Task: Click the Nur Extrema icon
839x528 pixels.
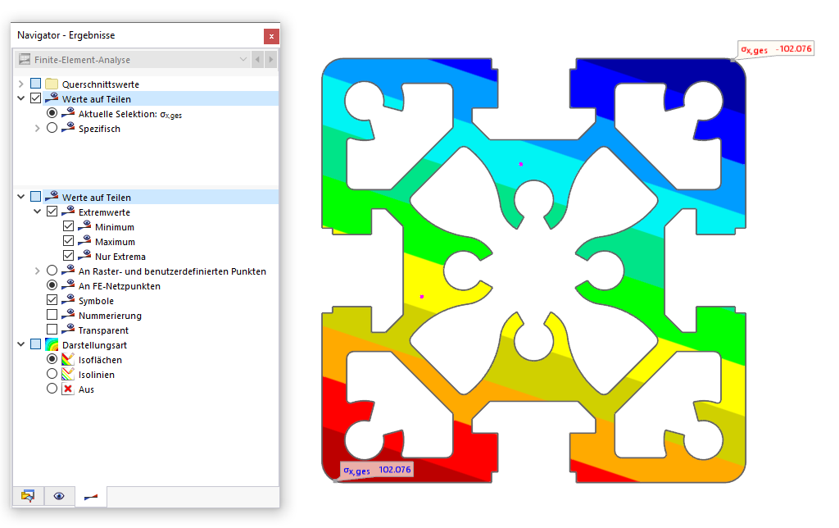Action: tap(84, 255)
